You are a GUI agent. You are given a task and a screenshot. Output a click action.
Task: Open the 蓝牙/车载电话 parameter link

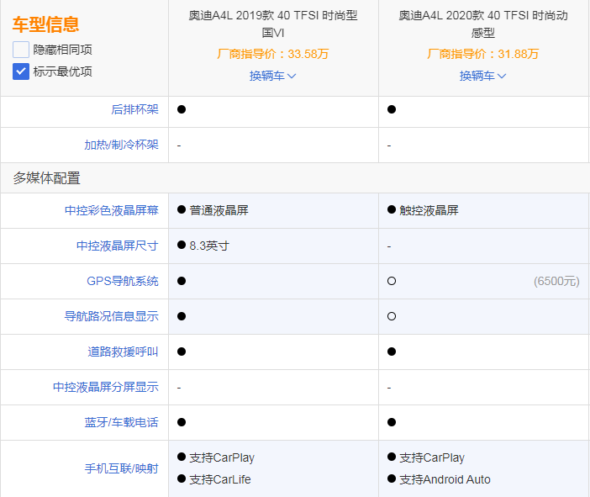point(121,422)
